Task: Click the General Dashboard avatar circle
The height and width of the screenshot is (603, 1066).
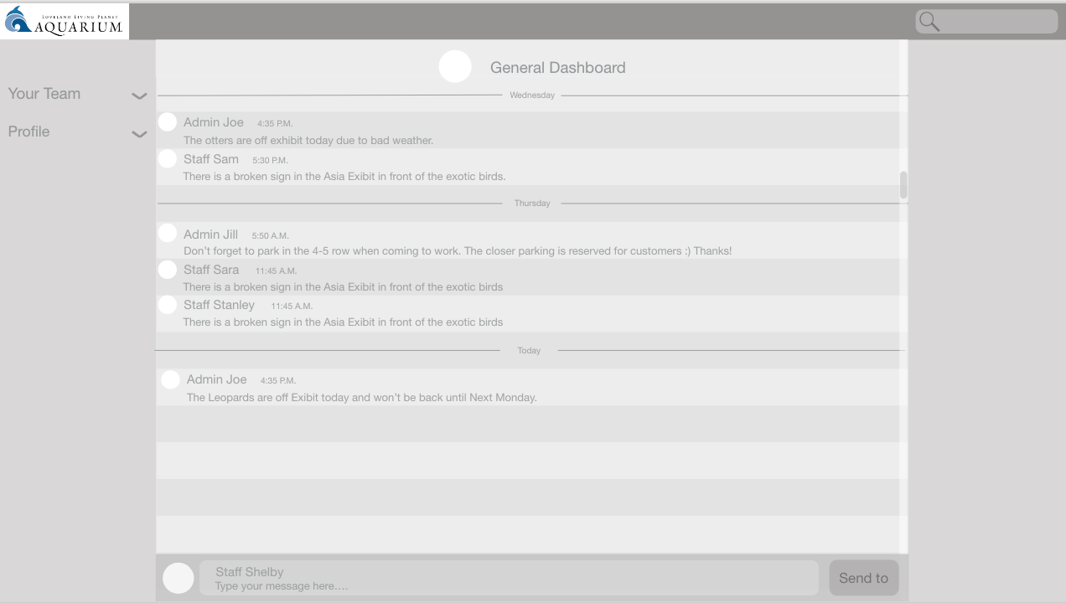Action: (455, 66)
